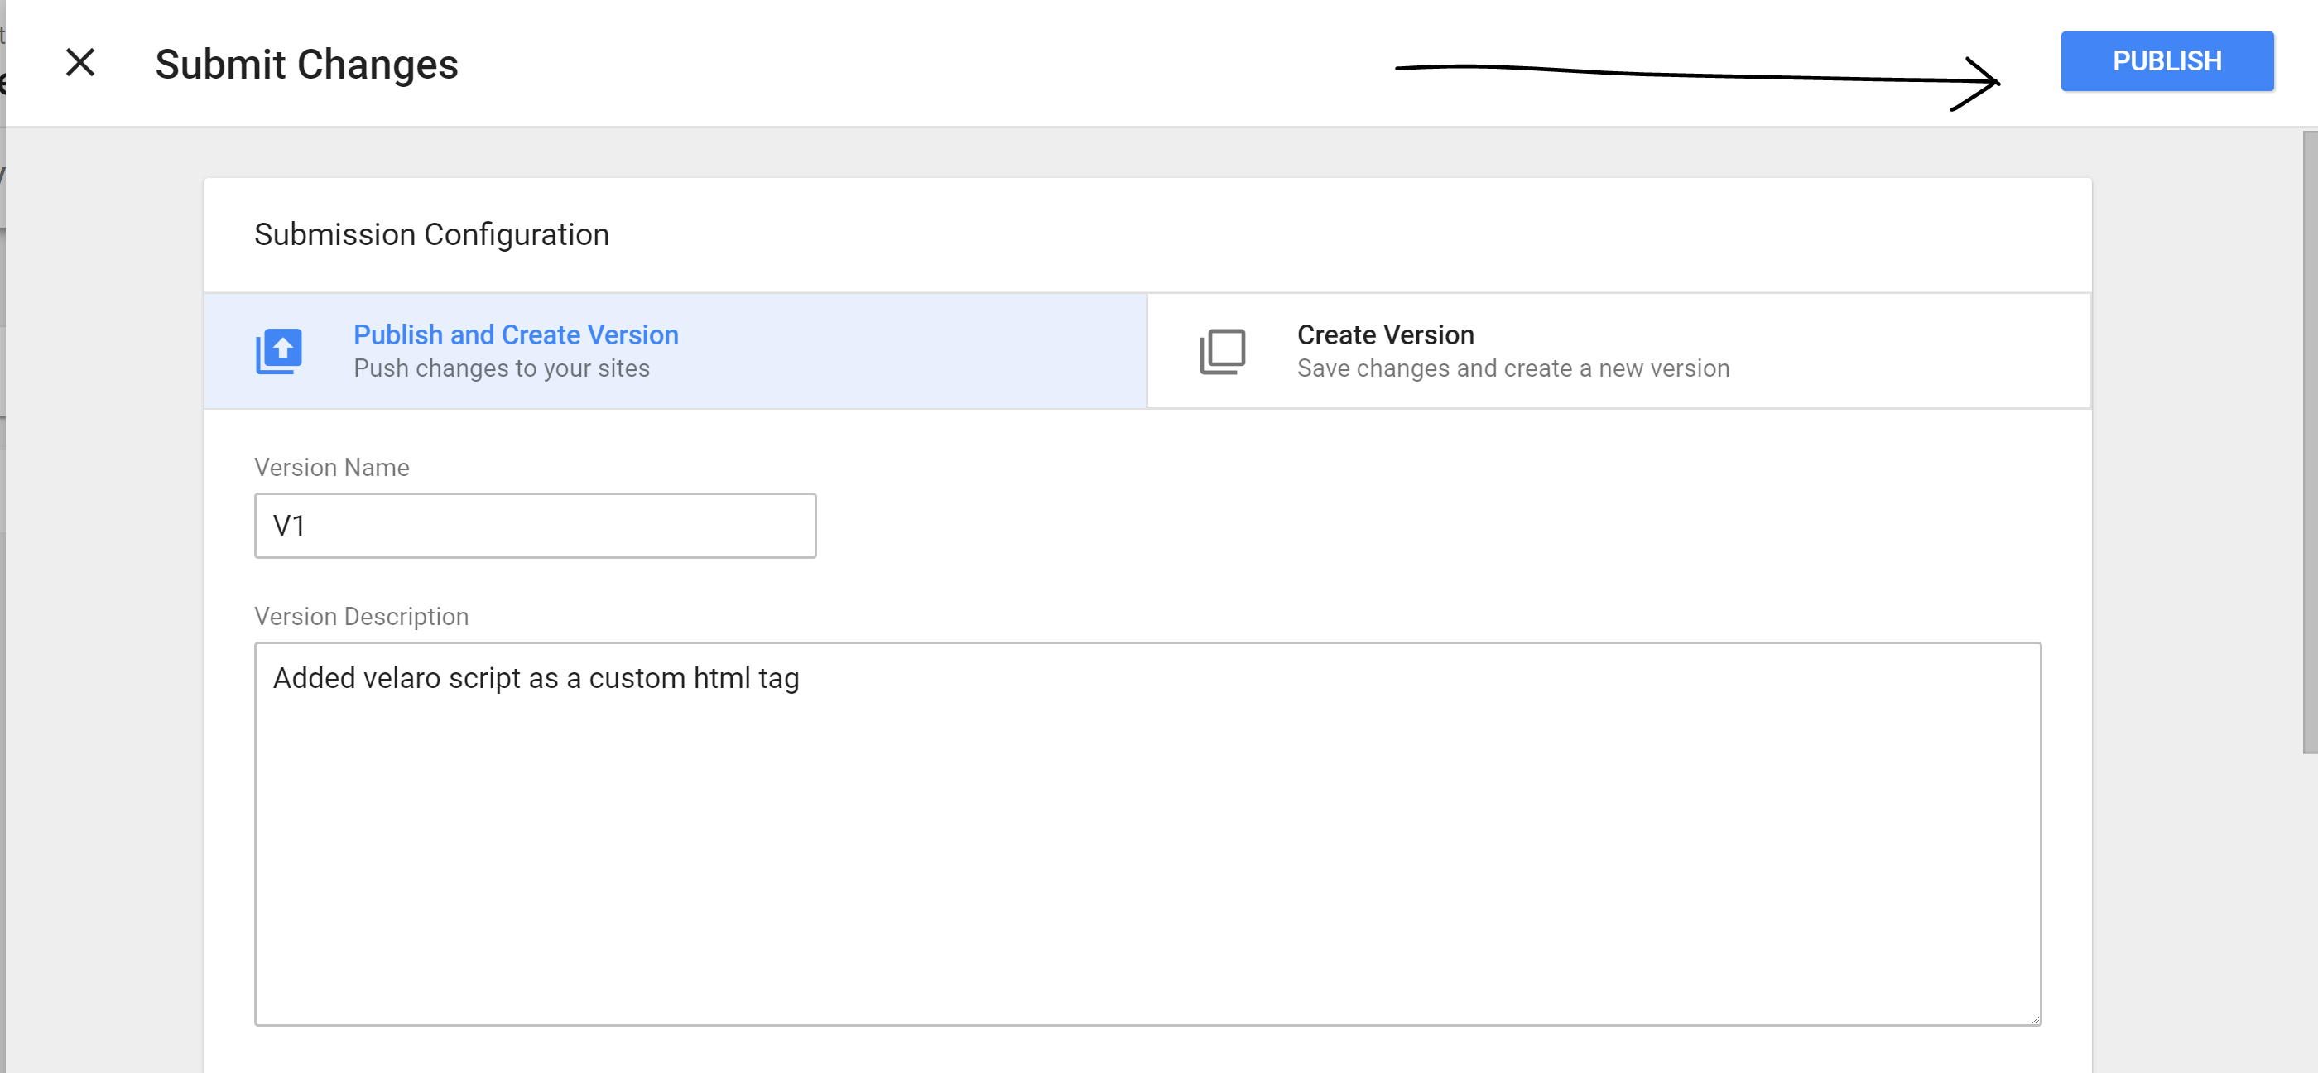Click the Submission Configuration heading
This screenshot has width=2318, height=1073.
[431, 235]
